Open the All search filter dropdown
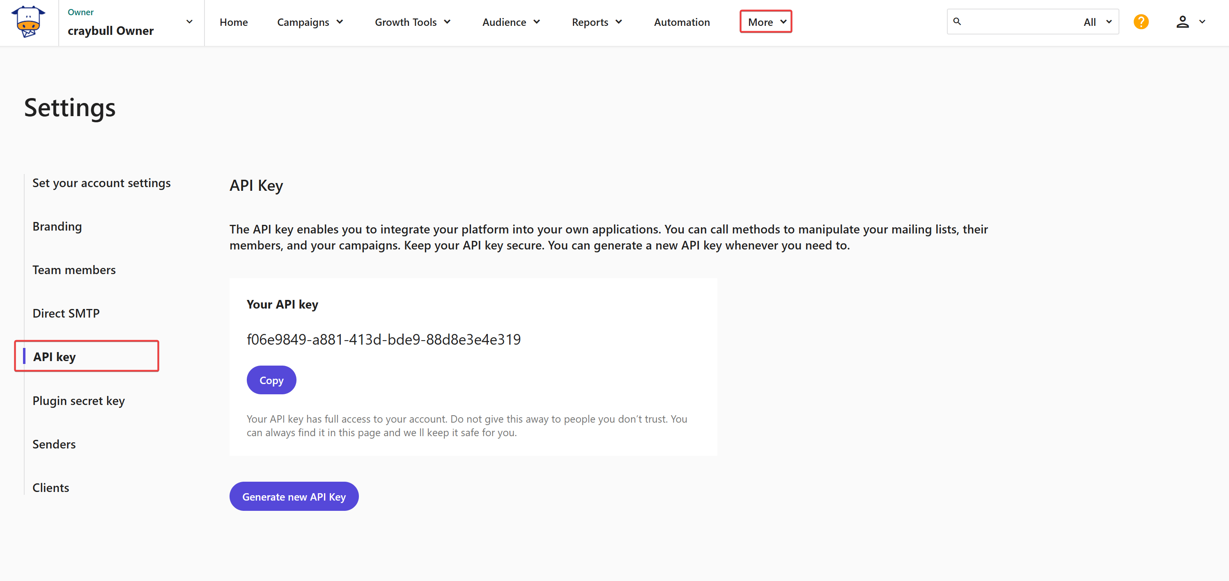Image resolution: width=1229 pixels, height=581 pixels. [x=1098, y=22]
